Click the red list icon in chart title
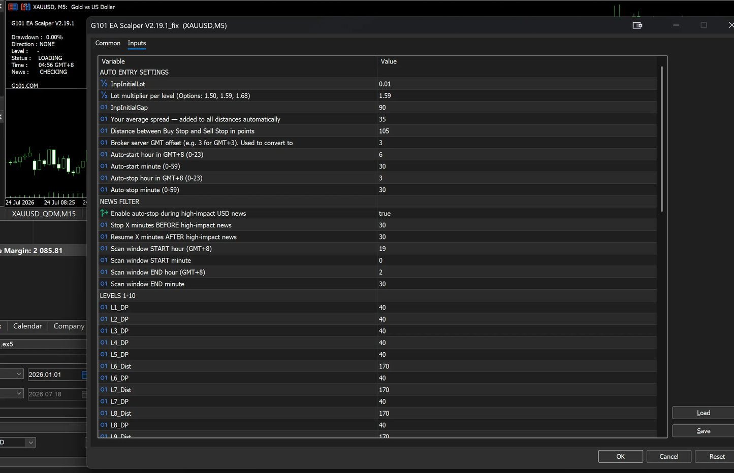The image size is (734, 473). [x=13, y=7]
